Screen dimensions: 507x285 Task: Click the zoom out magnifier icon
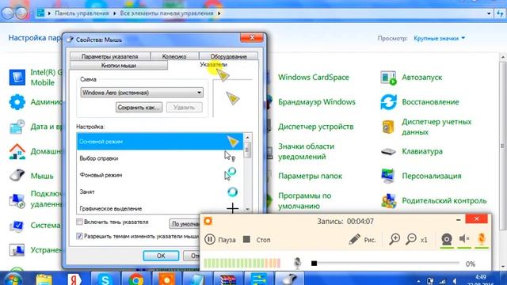pyautogui.click(x=411, y=239)
